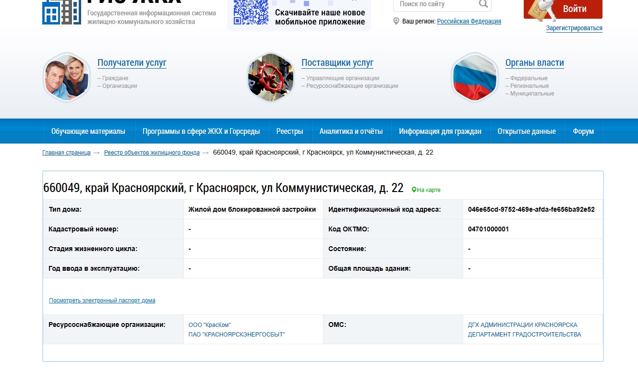Click the OKTMO code 04701000001
Viewport: 638px width, 373px height.
488,229
